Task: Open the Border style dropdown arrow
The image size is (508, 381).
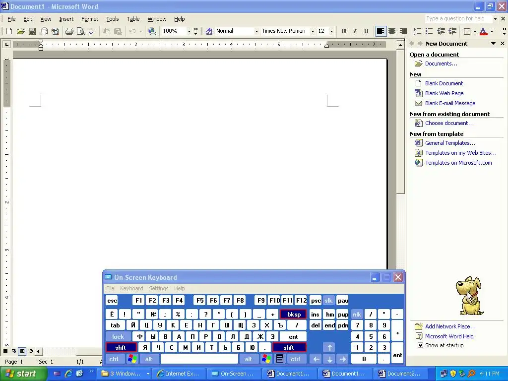Action: [x=475, y=31]
